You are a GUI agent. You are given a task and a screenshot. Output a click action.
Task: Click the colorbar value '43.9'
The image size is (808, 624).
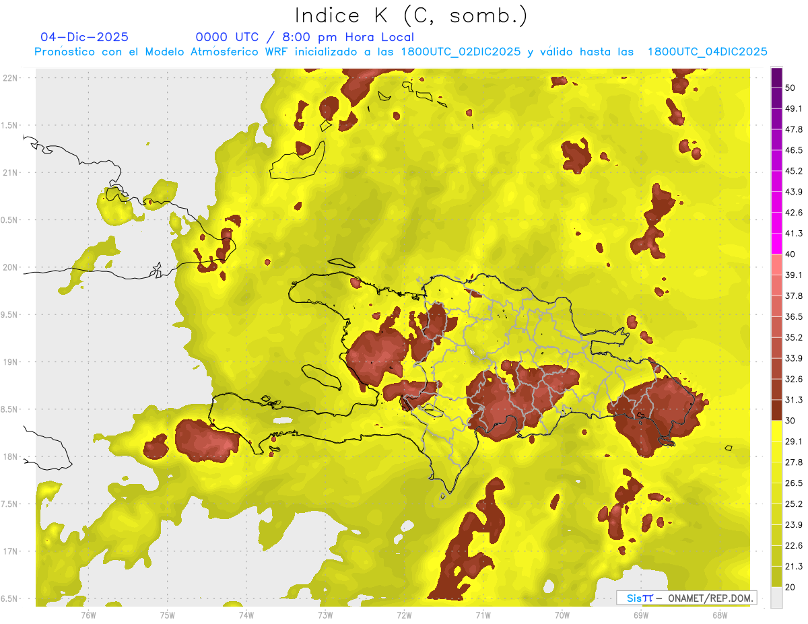[793, 192]
